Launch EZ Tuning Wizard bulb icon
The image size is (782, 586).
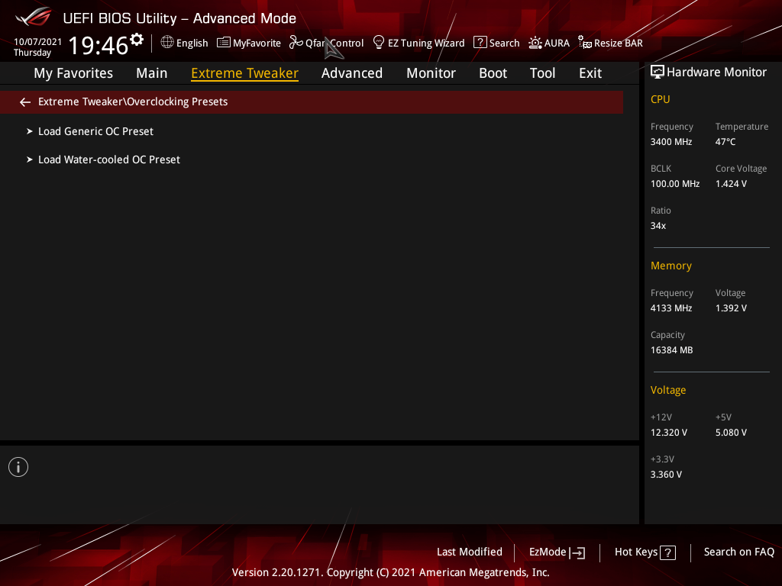point(379,43)
